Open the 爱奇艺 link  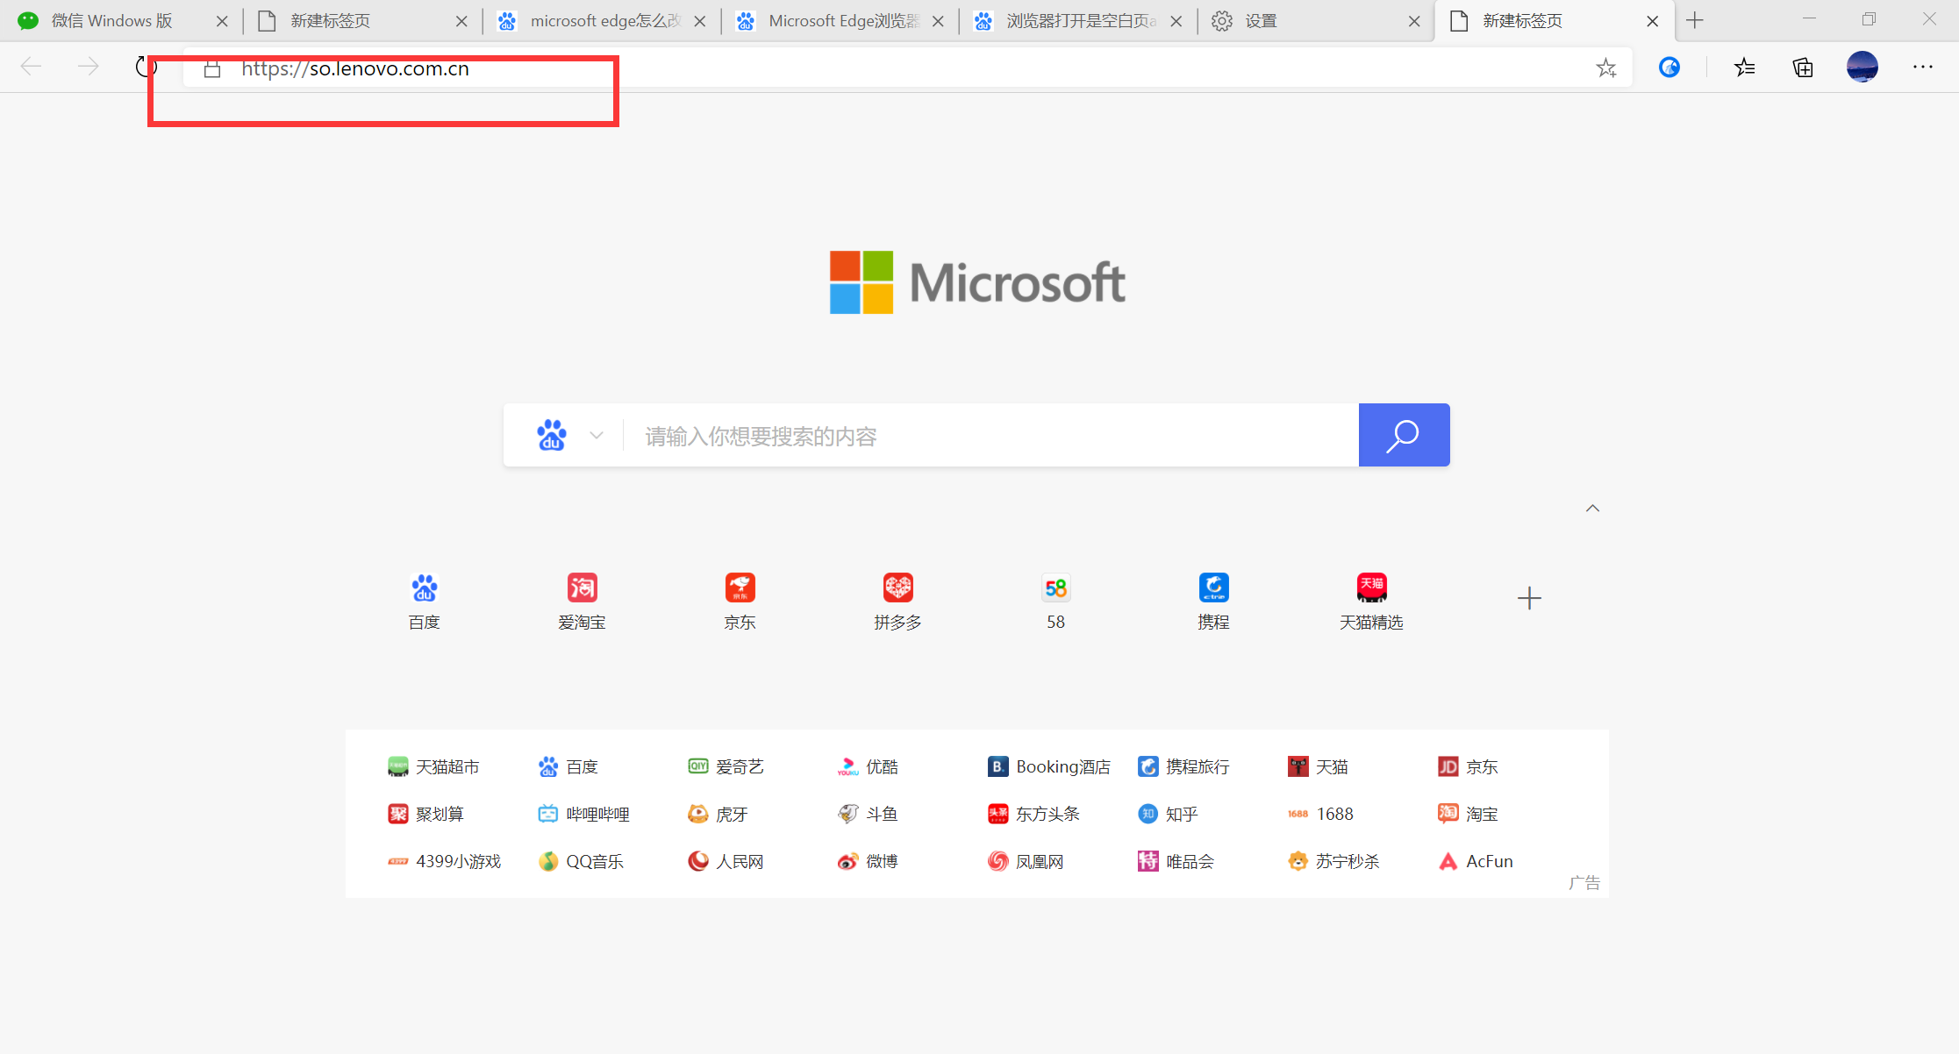(x=726, y=767)
